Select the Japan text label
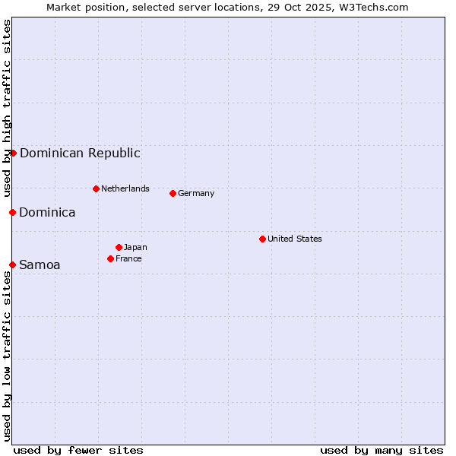 pyautogui.click(x=135, y=247)
